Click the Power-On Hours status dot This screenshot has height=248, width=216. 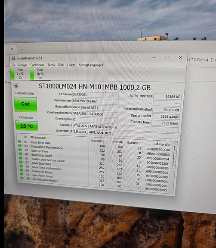click(22, 170)
